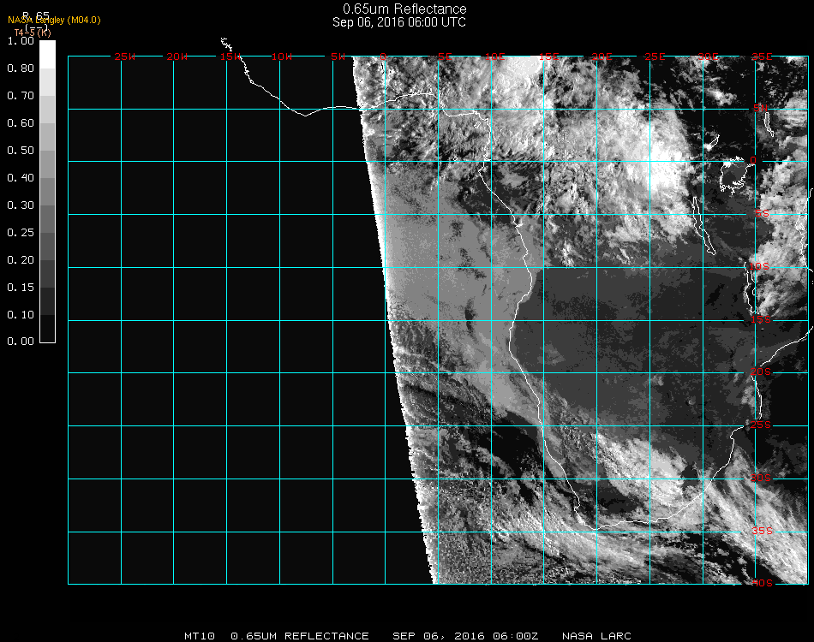Click the MT10 satellite label in footer

click(x=200, y=636)
